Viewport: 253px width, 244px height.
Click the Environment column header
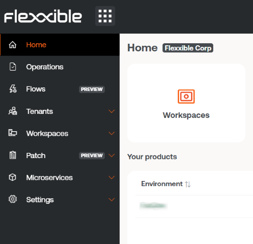162,184
